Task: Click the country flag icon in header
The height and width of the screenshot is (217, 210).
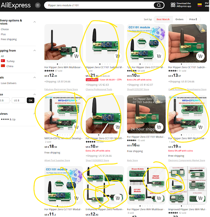Action: (199, 5)
